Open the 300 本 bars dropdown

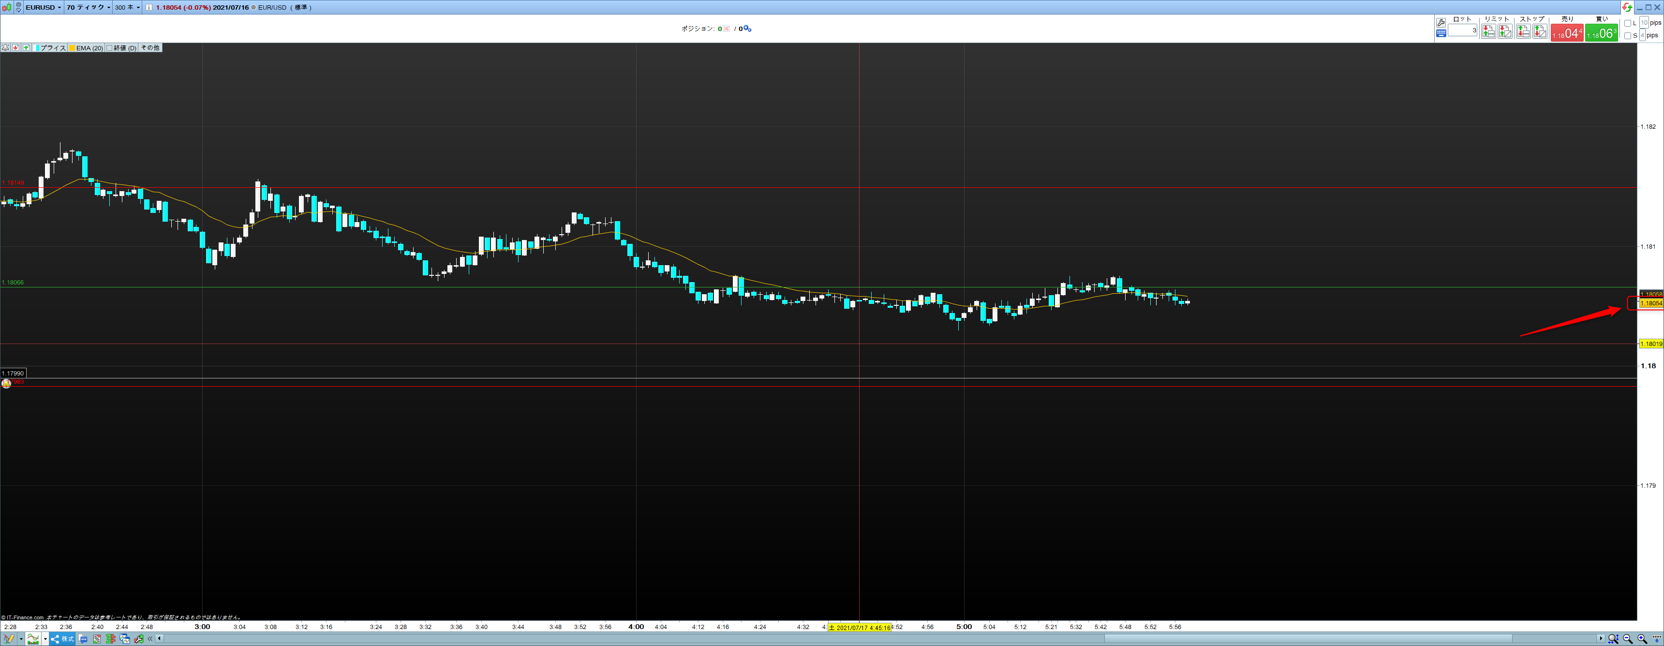click(x=127, y=7)
